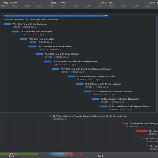Click the red diamond marker for event 86

point(148,146)
